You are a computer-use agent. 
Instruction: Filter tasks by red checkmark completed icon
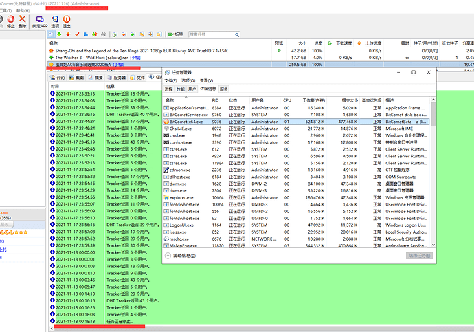[x=77, y=34]
